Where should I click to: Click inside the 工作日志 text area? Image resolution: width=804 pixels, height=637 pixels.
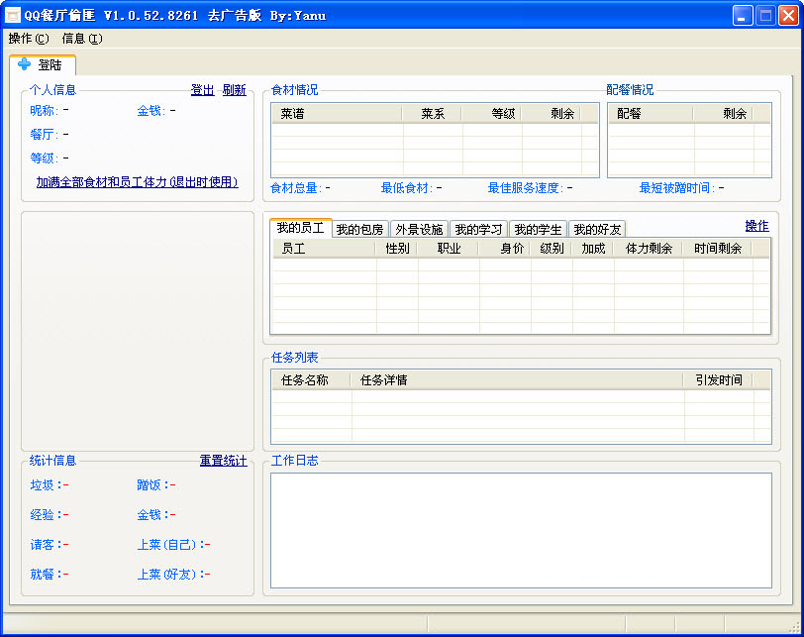(520, 530)
